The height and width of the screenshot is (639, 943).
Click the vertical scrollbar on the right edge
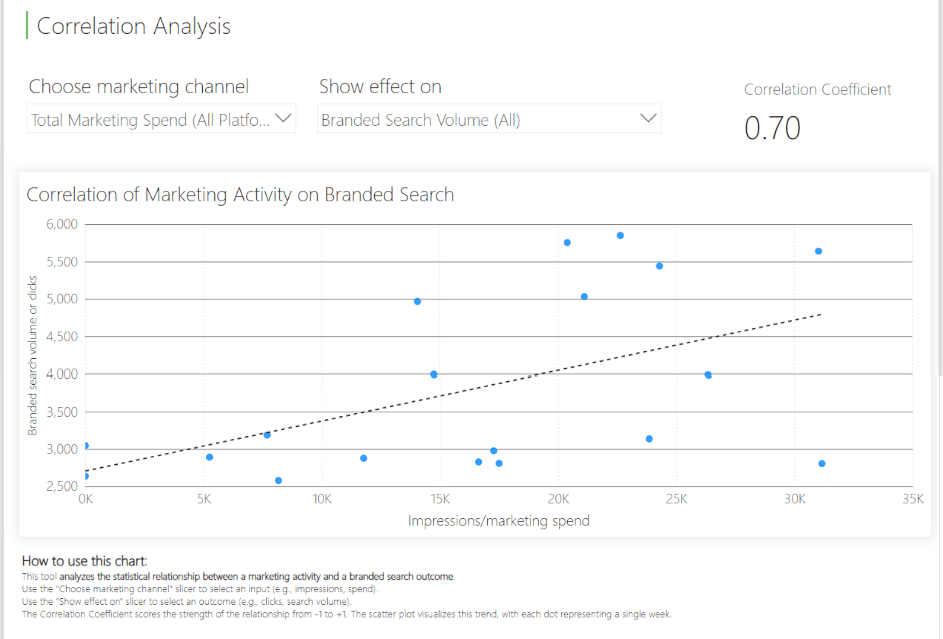click(x=940, y=188)
